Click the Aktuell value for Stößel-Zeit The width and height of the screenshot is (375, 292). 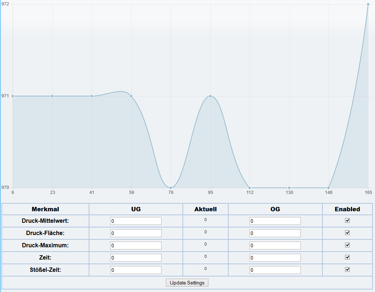tap(206, 269)
